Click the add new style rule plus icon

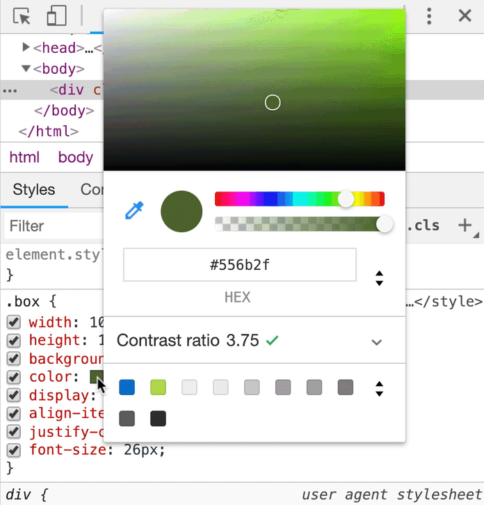(465, 225)
